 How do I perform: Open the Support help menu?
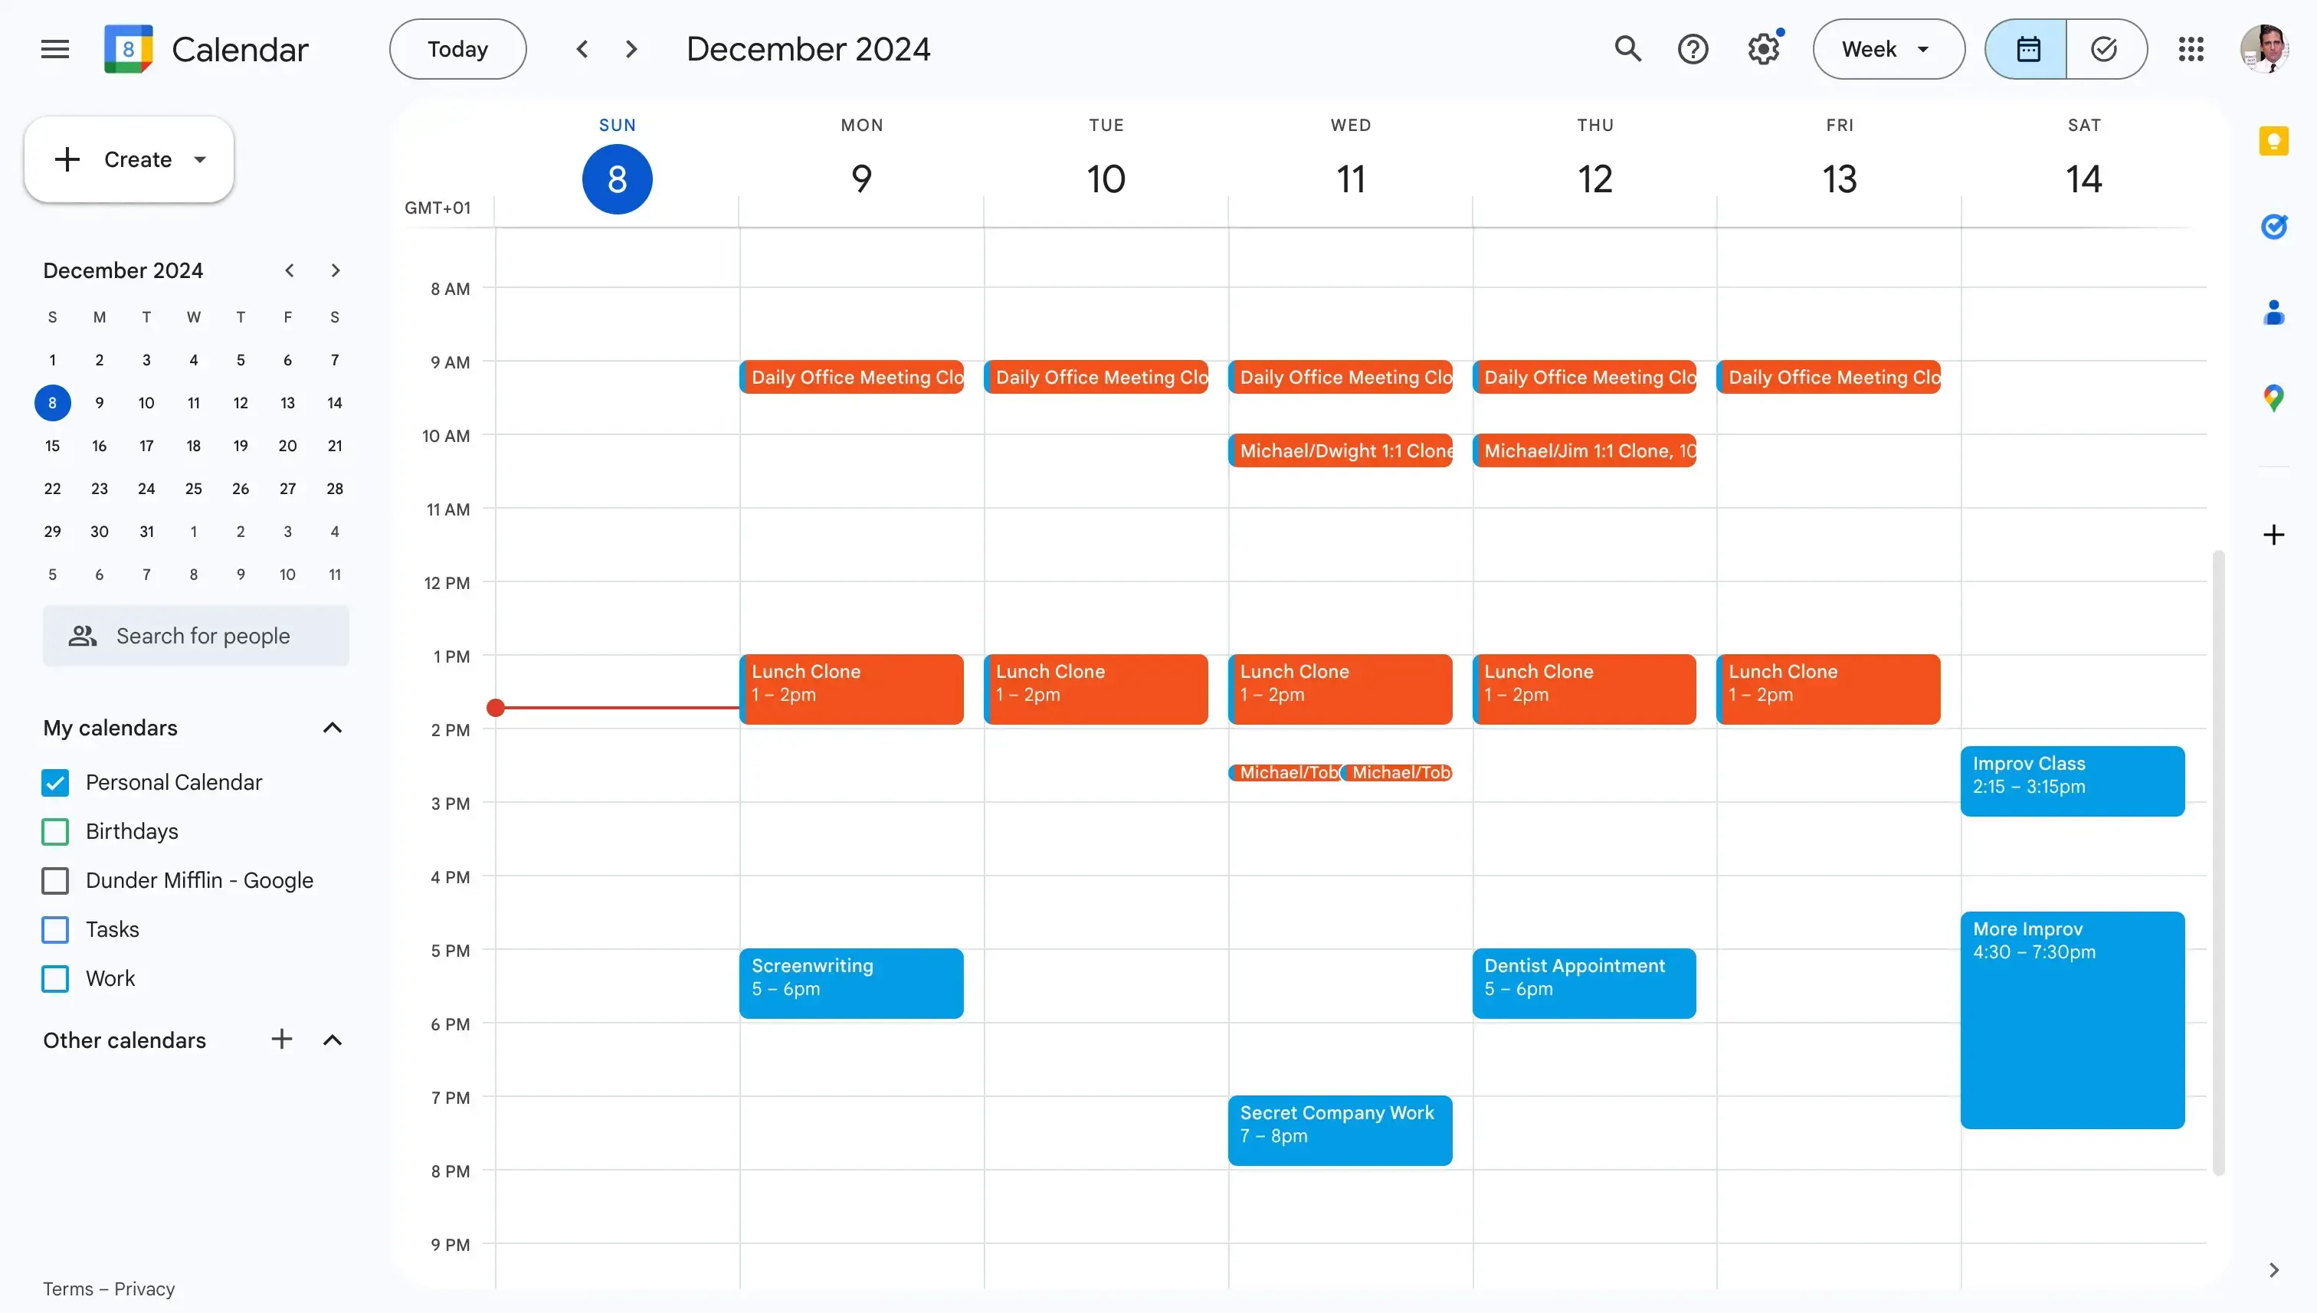(1694, 49)
